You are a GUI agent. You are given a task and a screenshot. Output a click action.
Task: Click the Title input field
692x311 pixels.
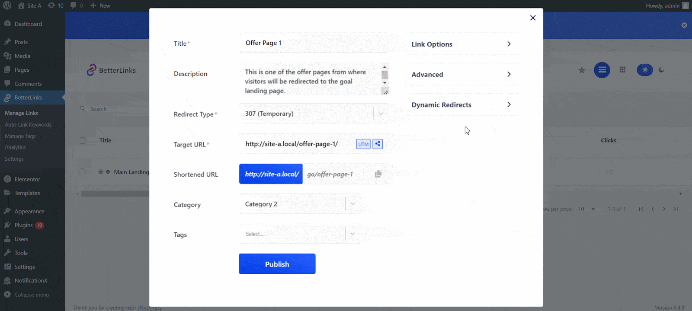point(314,43)
